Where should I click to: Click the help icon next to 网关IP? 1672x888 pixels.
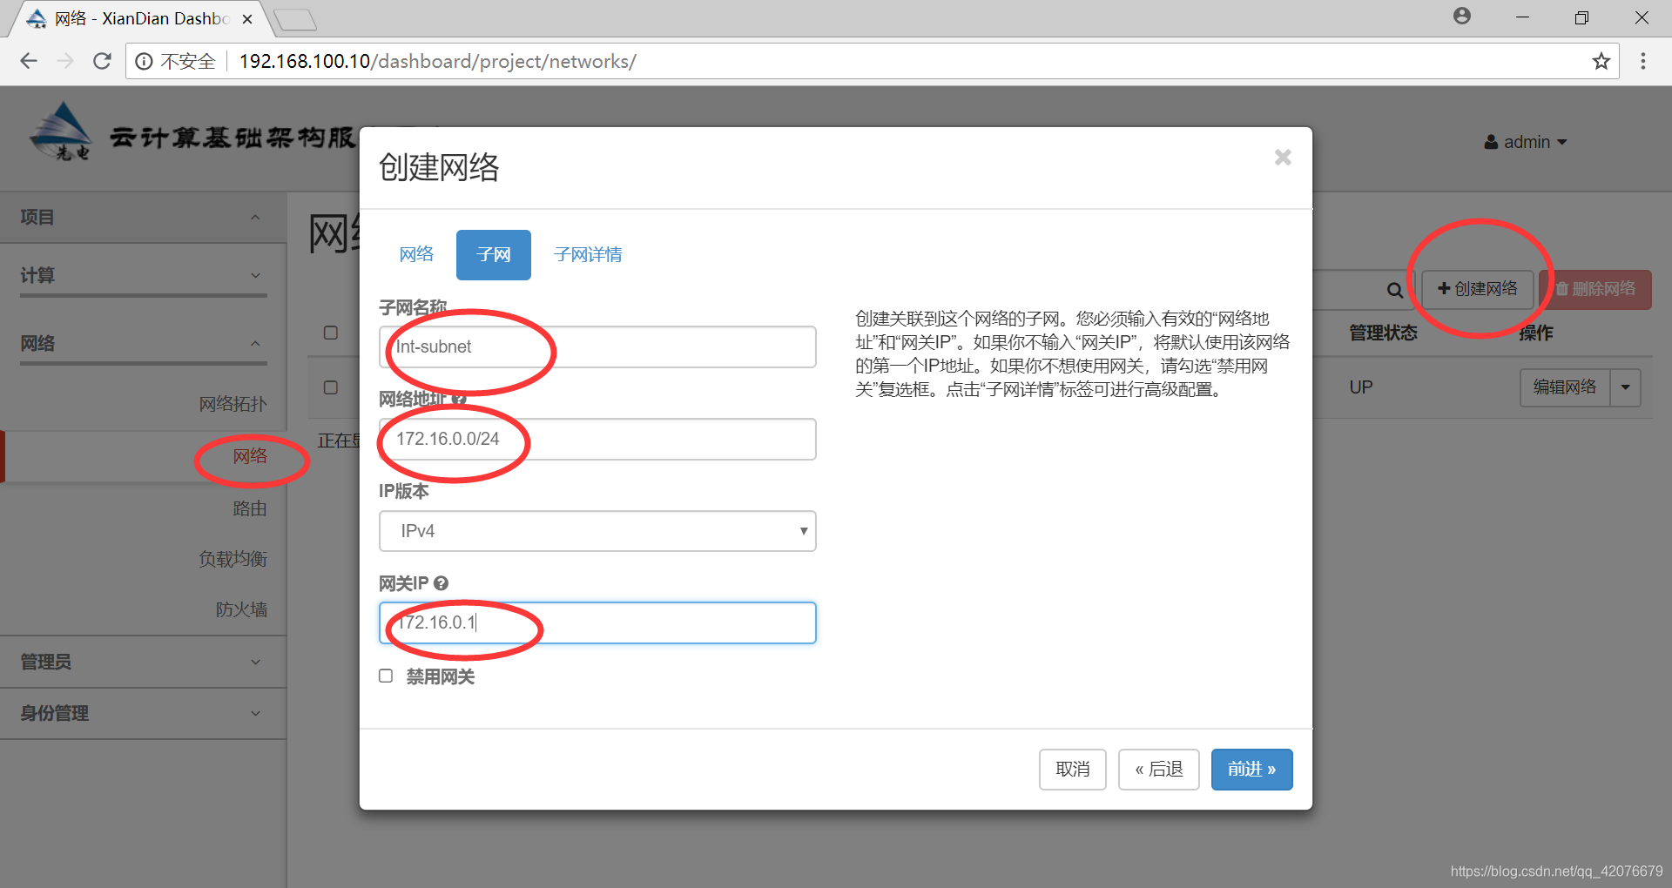click(x=441, y=583)
